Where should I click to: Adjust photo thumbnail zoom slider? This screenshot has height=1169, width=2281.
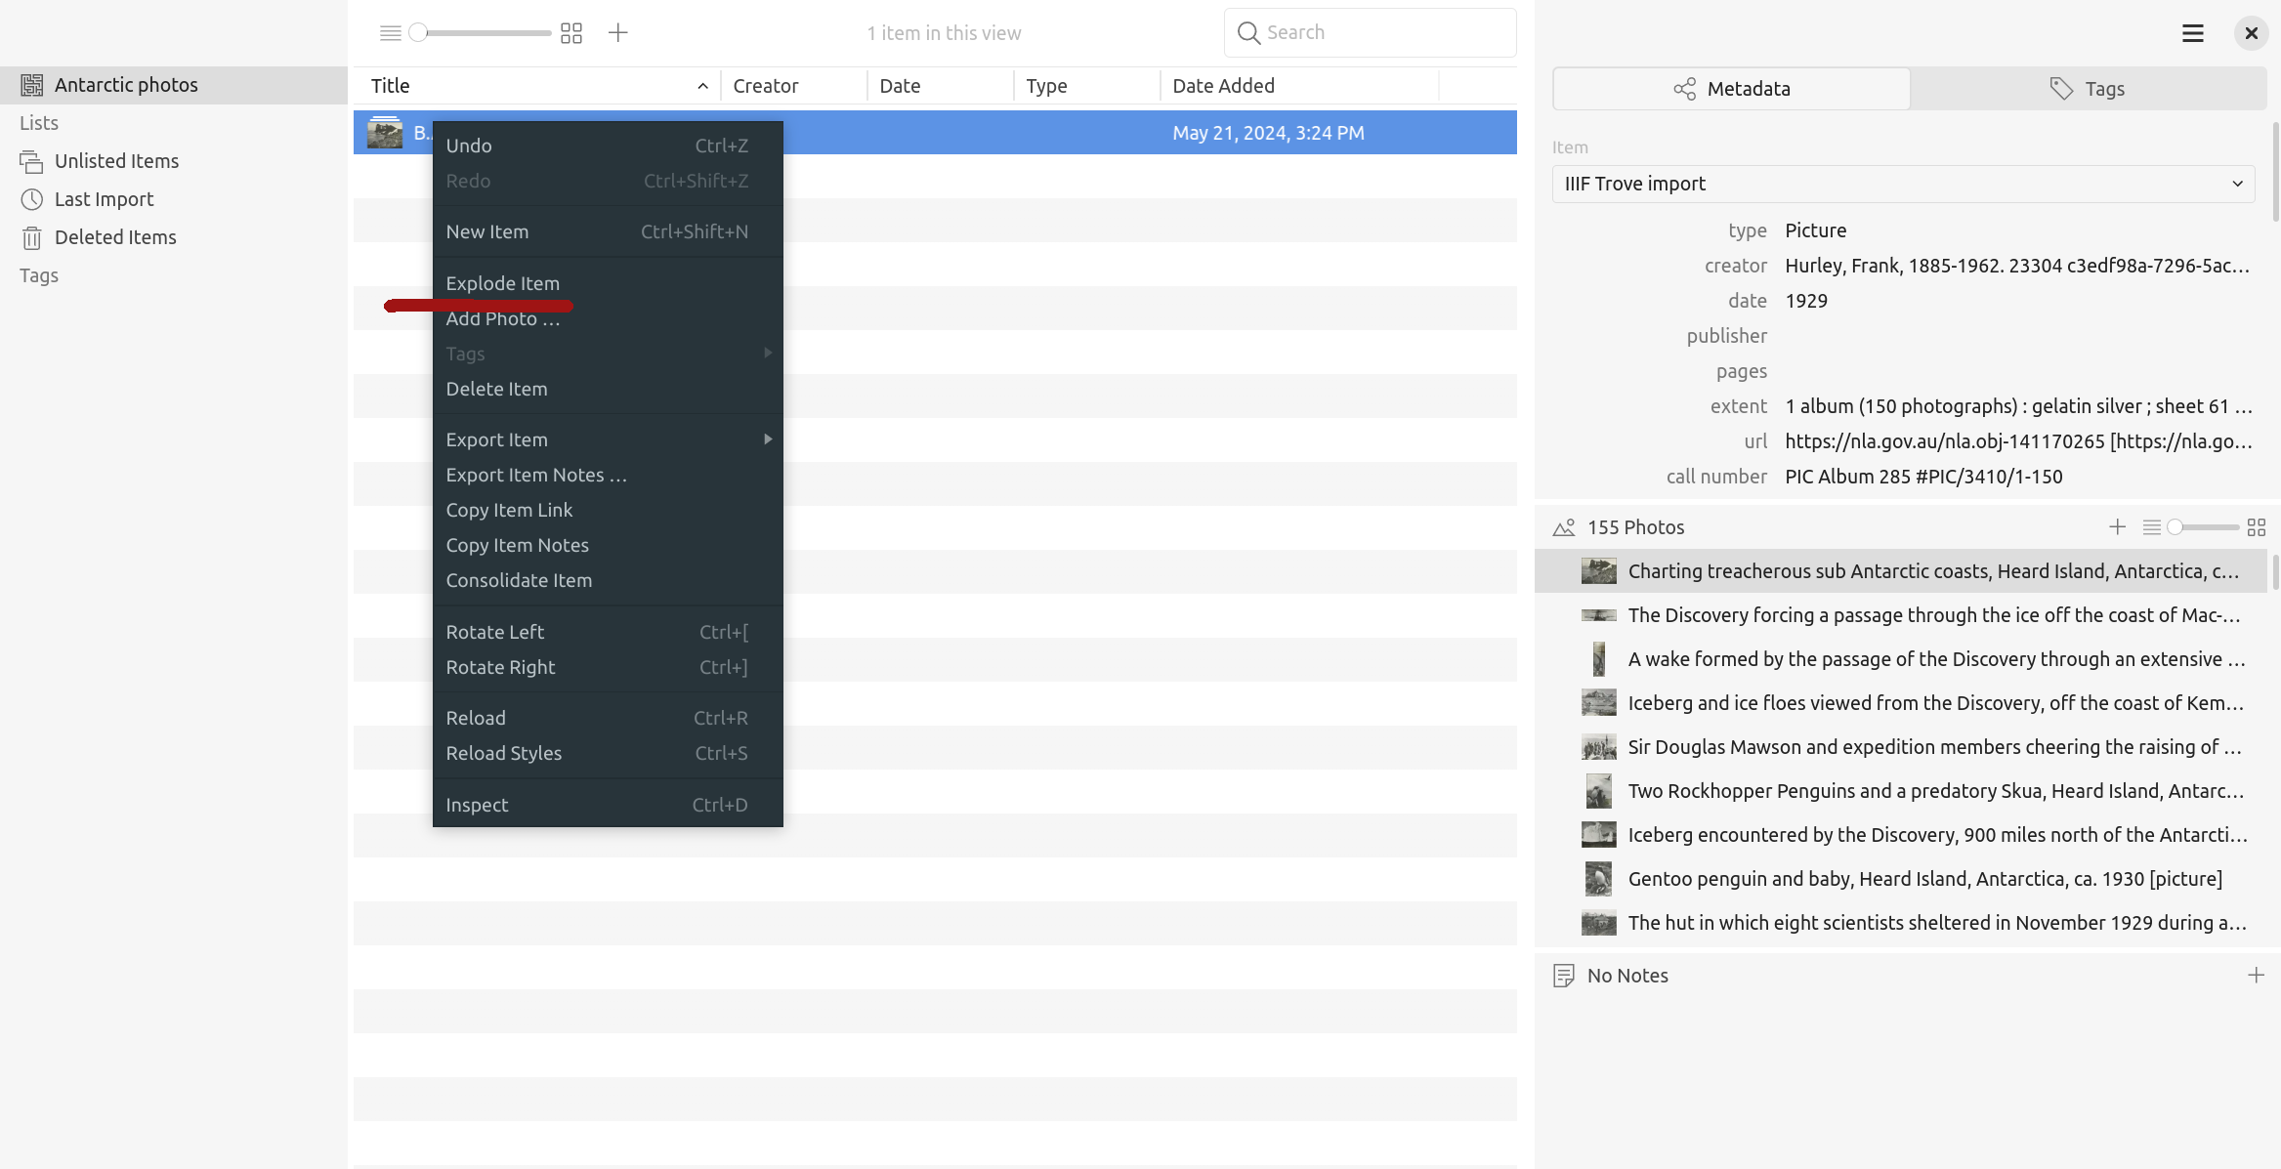2203,527
